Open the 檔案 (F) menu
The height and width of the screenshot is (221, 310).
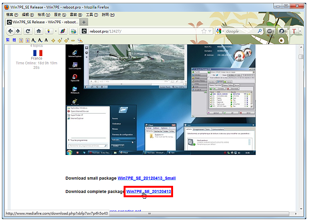(12, 15)
